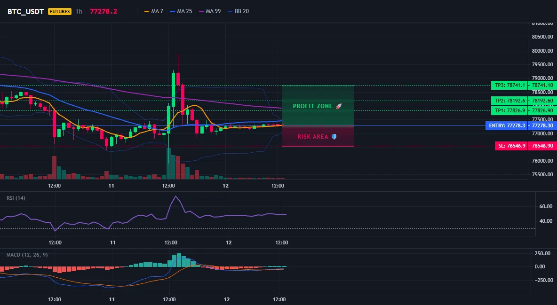Click 75500.00 on the price axis
Image resolution: width=557 pixels, height=305 pixels.
(x=542, y=175)
